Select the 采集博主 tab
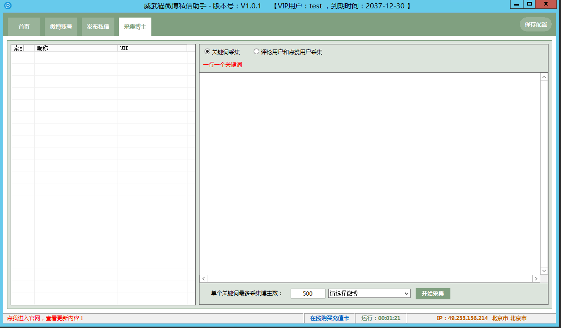This screenshot has height=328, width=561. (x=135, y=27)
